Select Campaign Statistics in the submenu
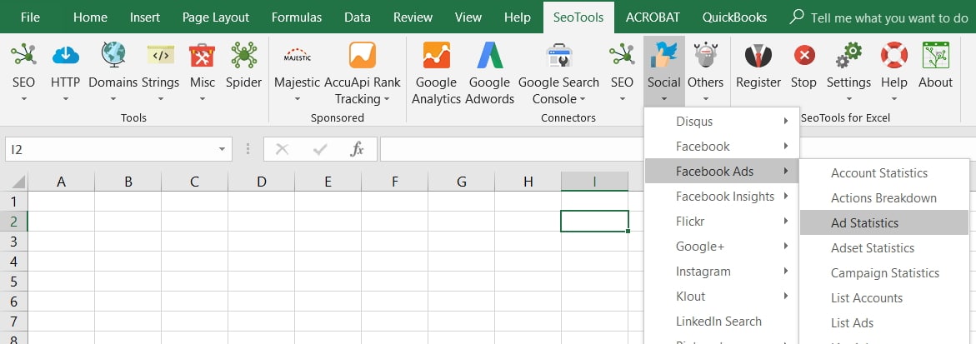The image size is (976, 344). tap(884, 272)
